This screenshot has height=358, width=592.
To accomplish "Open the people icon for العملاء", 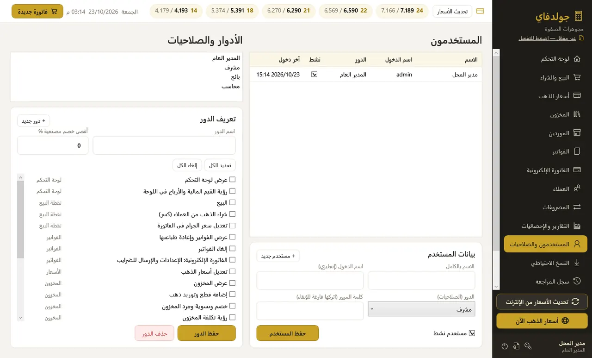I will point(577,188).
